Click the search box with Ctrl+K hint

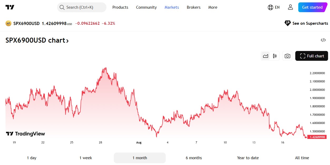(82, 7)
